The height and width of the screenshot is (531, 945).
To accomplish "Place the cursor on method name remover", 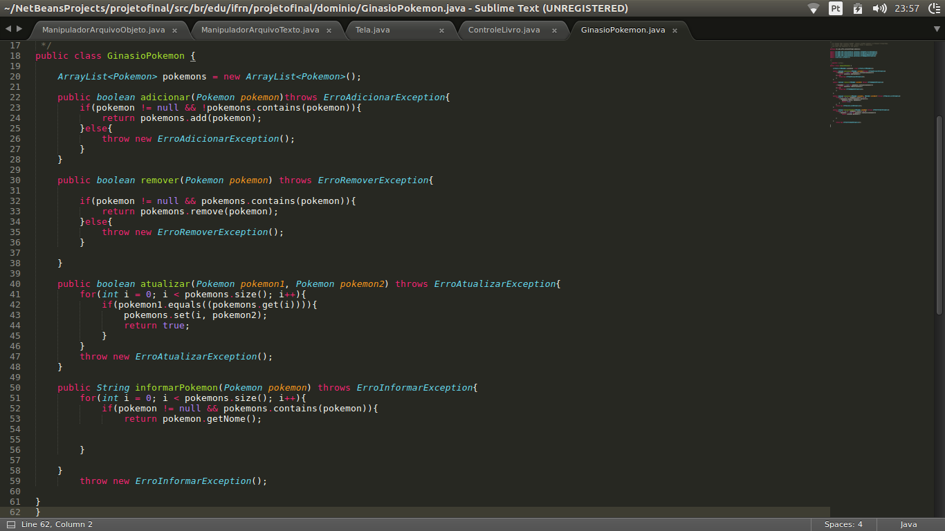I will pyautogui.click(x=160, y=180).
